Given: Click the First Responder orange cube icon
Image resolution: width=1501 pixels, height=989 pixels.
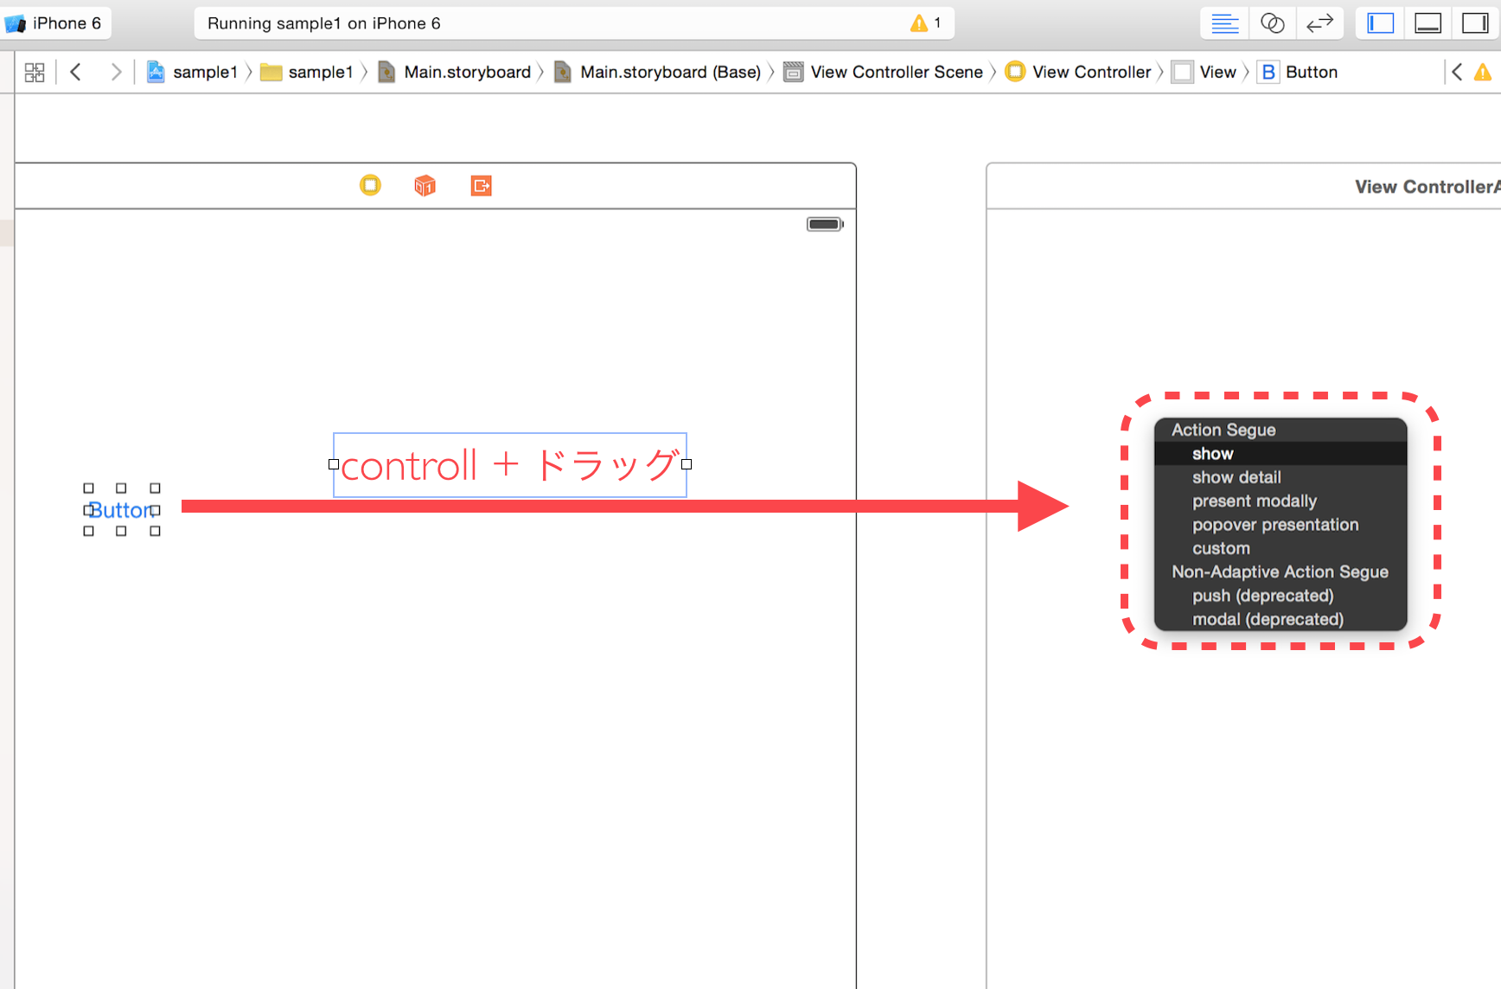Looking at the screenshot, I should 425,185.
